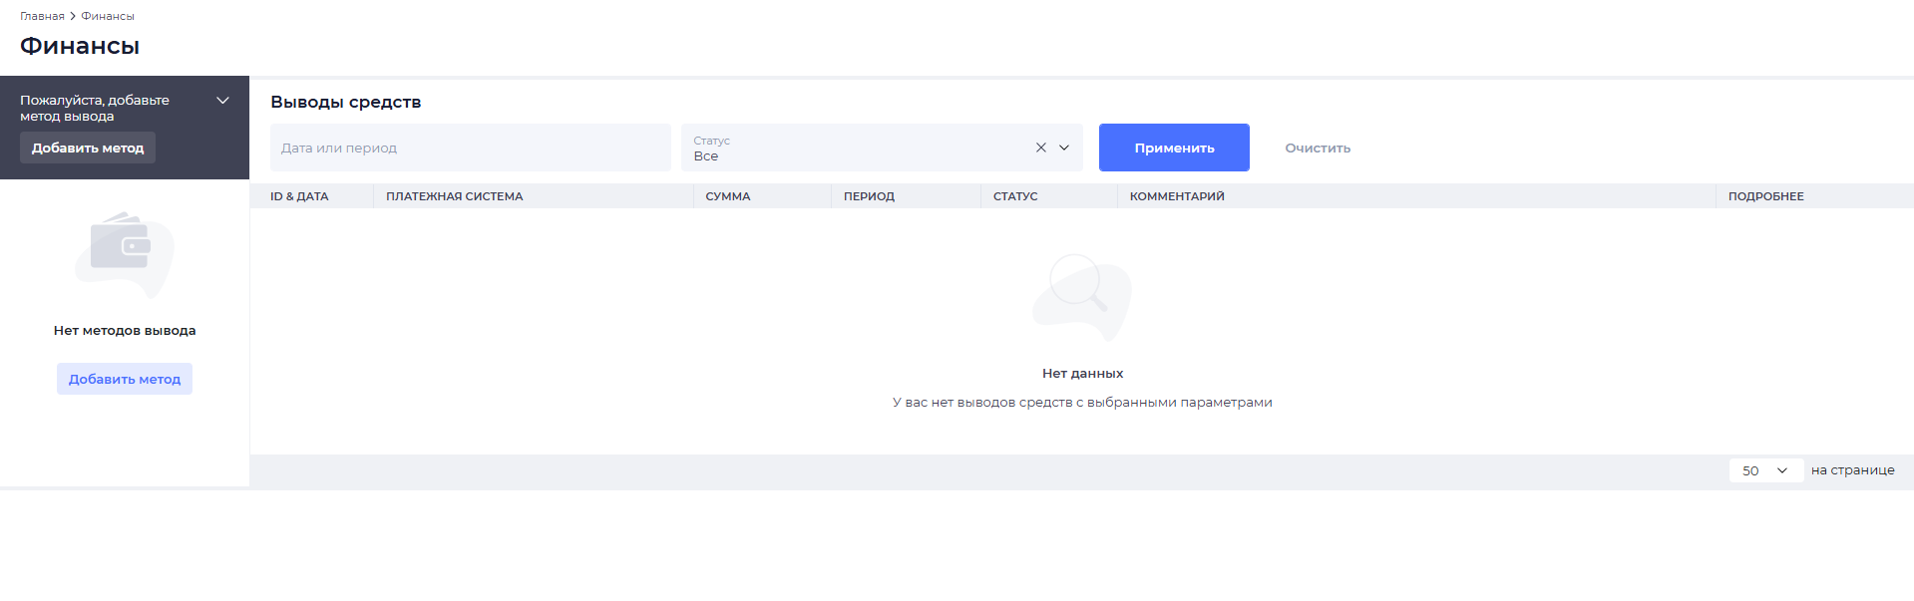Click the ID & ДАТА column header
This screenshot has height=601, width=1914.
(299, 196)
